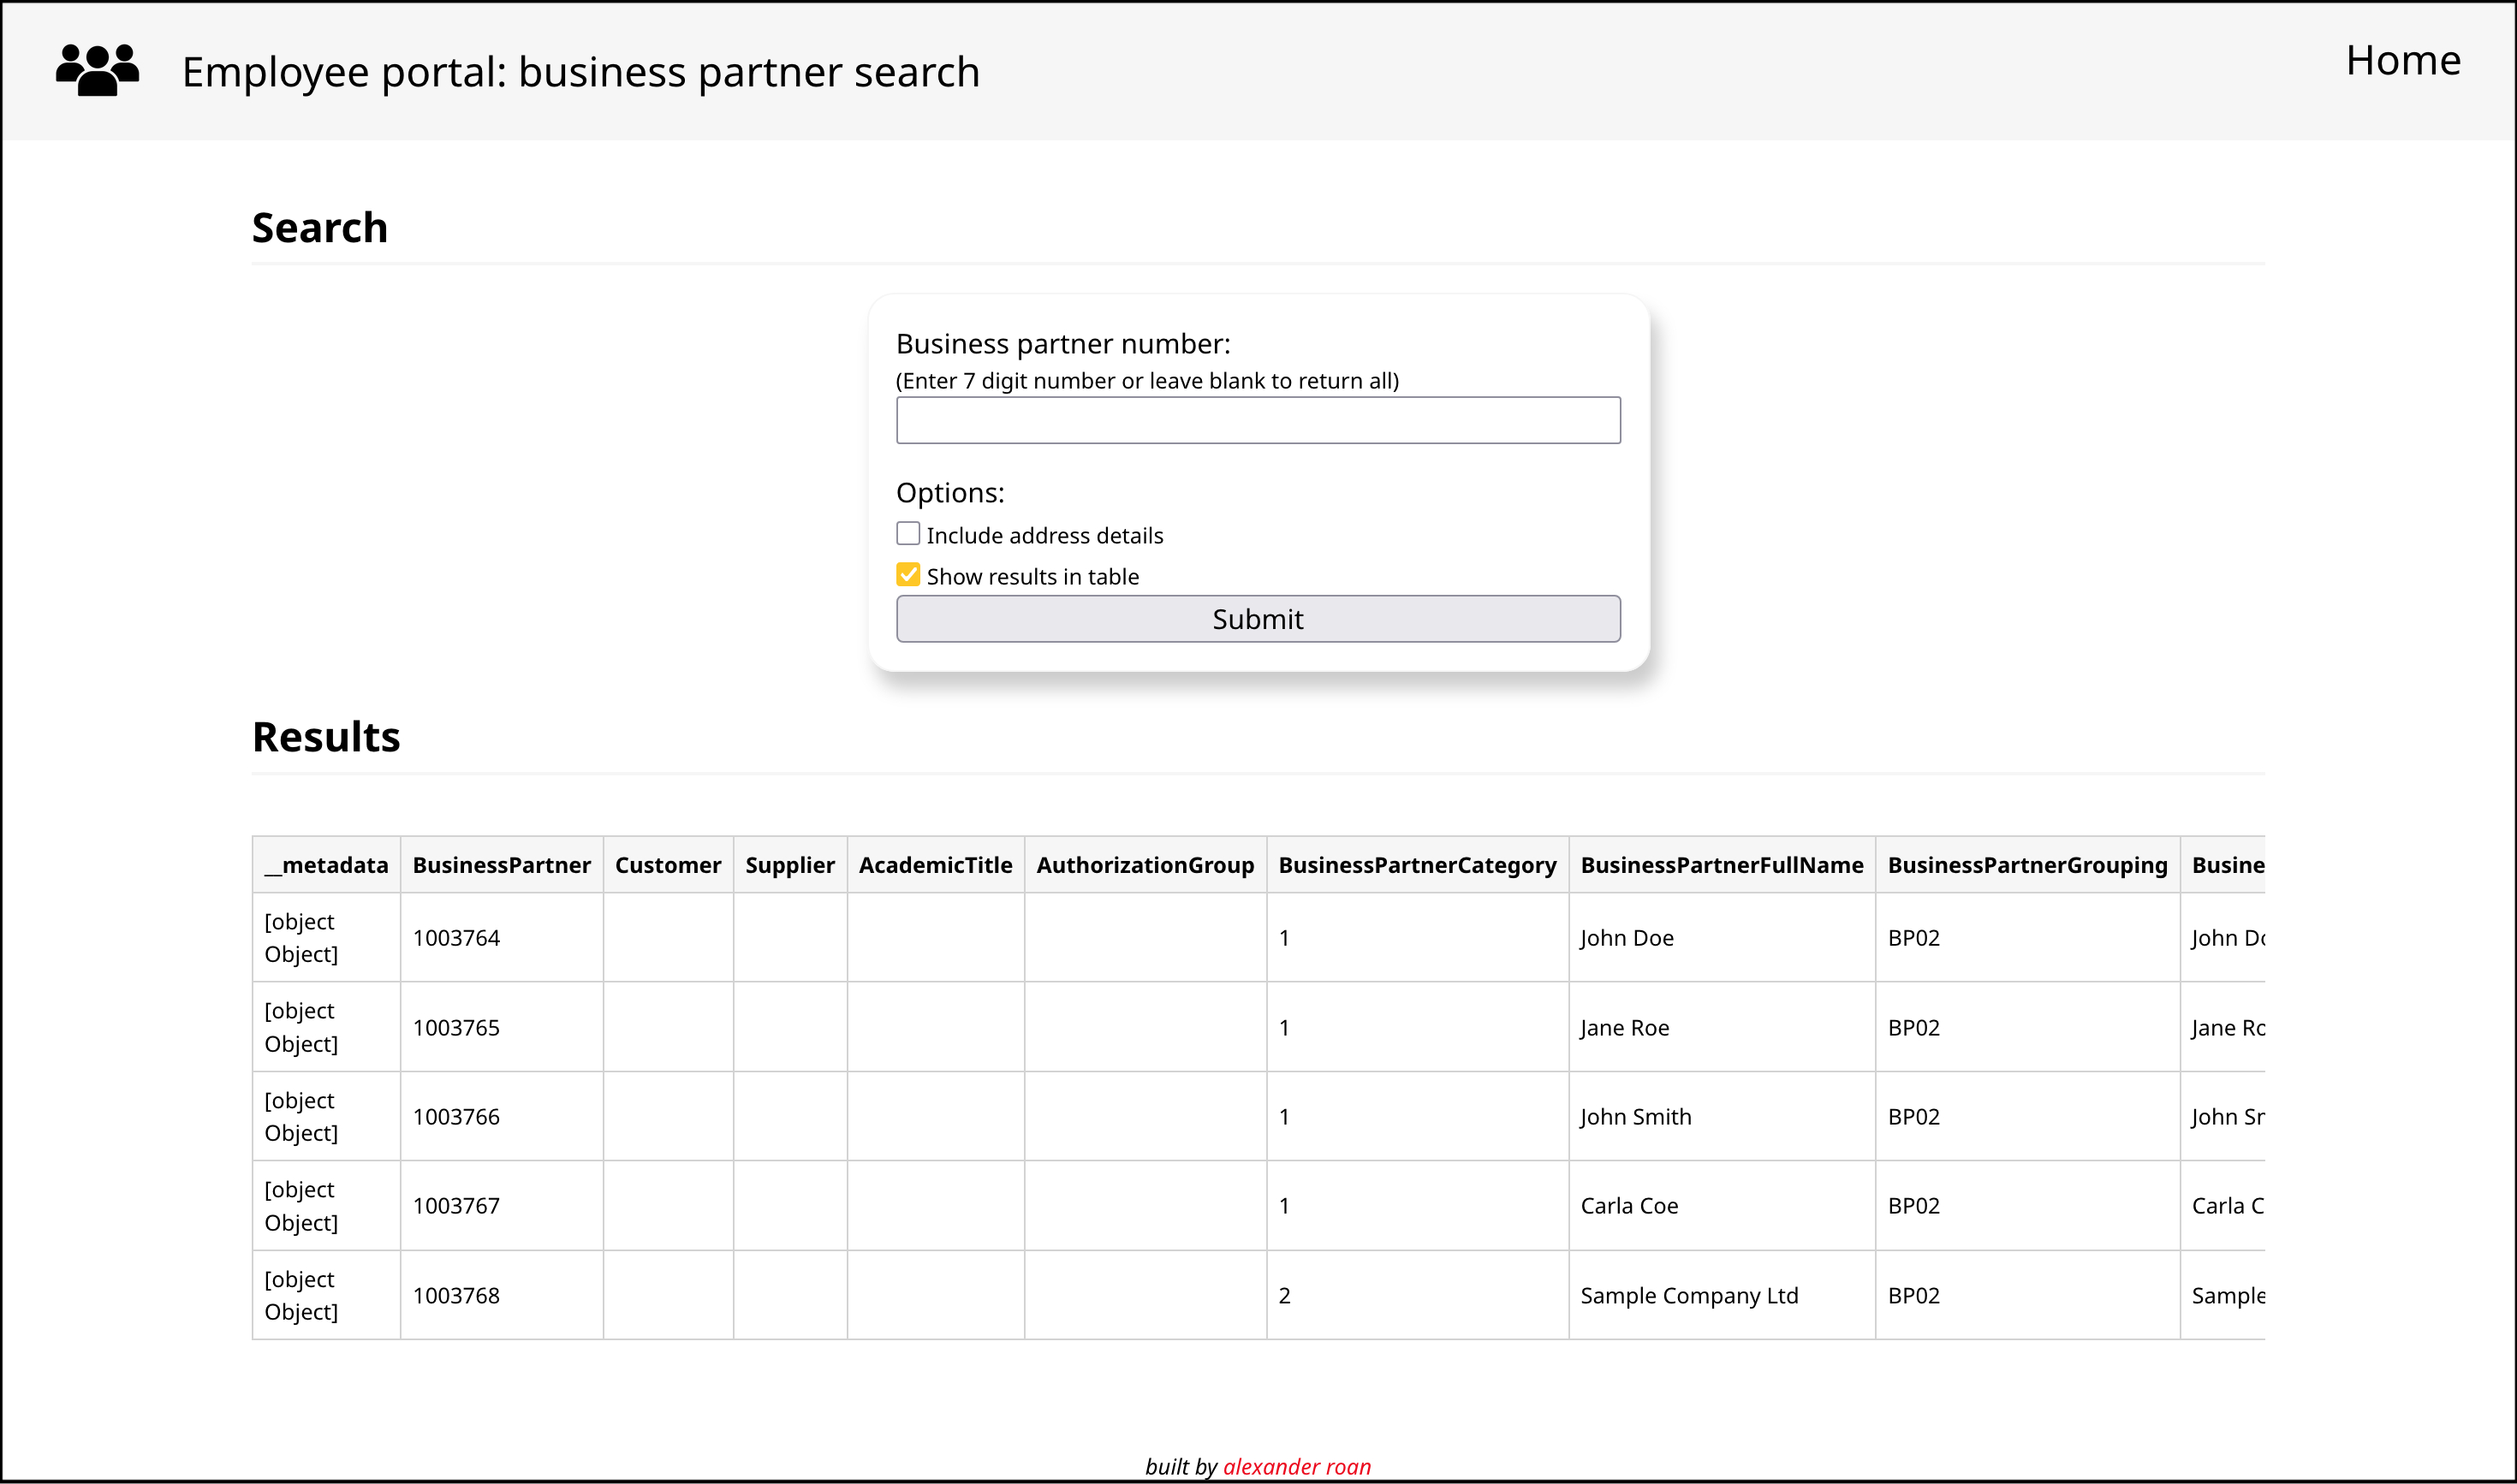The height and width of the screenshot is (1484, 2517).
Task: Click the _metadata column header
Action: (326, 865)
